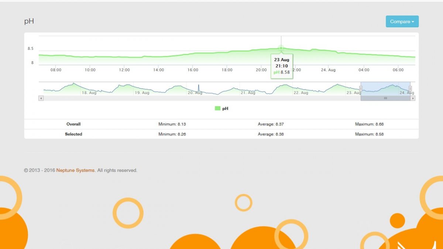Click the 10:00 time axis label

pyautogui.click(x=90, y=70)
